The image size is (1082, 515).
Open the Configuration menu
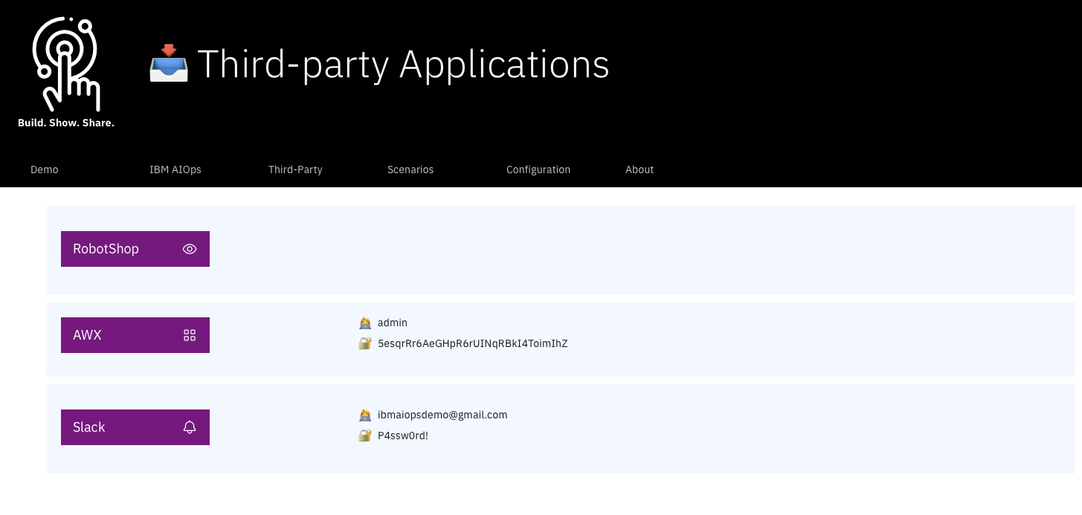pos(538,169)
